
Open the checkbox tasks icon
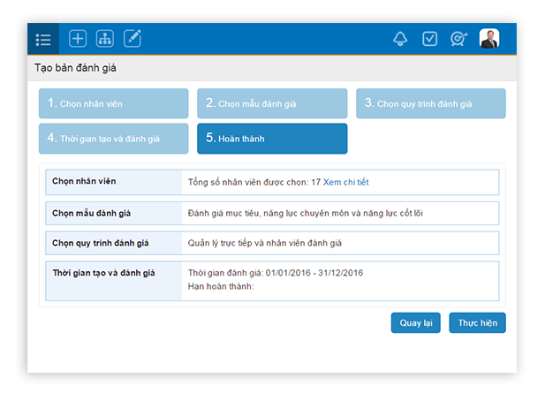coord(429,38)
